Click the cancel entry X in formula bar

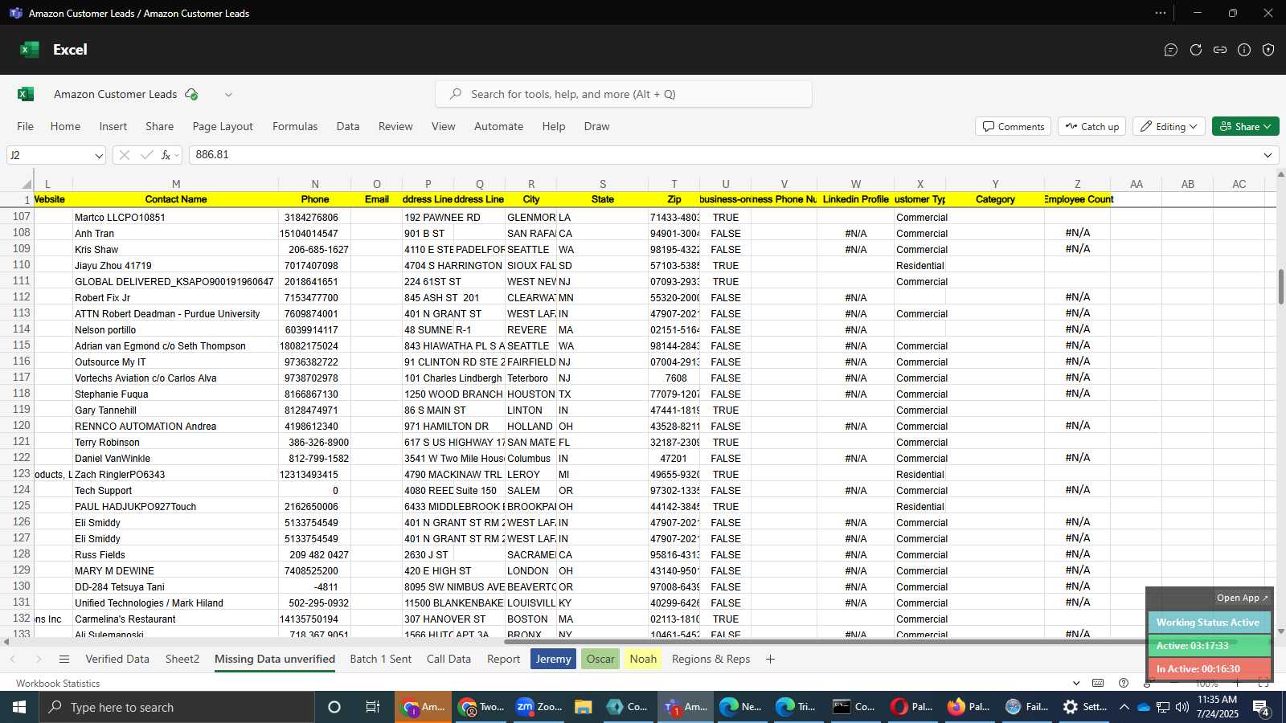coord(124,155)
